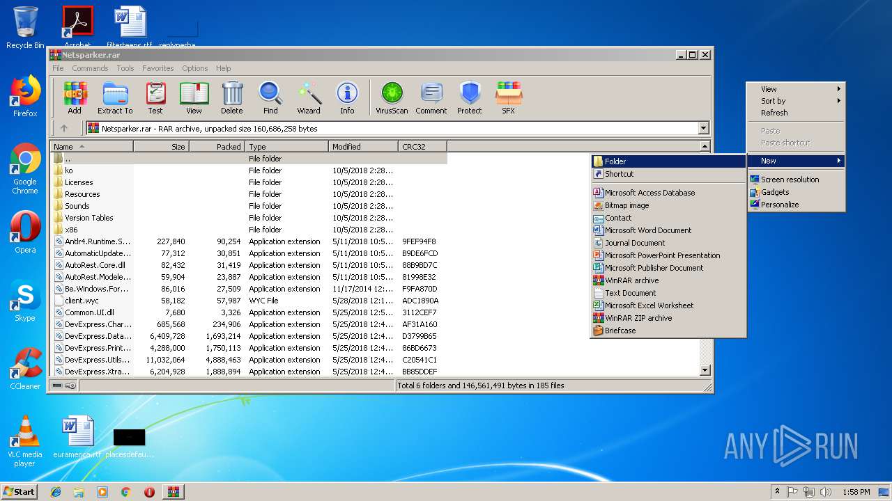Open the Tools menu
The height and width of the screenshot is (501, 892).
(x=125, y=68)
